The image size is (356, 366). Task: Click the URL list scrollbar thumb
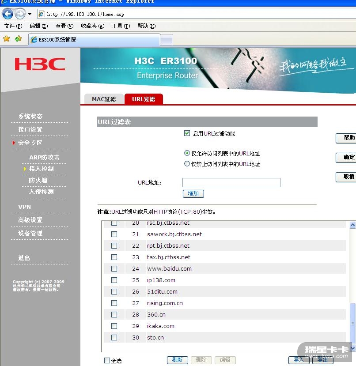click(x=353, y=323)
